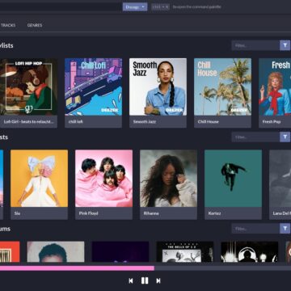The height and width of the screenshot is (291, 291).
Task: Open the 'The Bells of 1 2' album cover
Action: click(185, 251)
